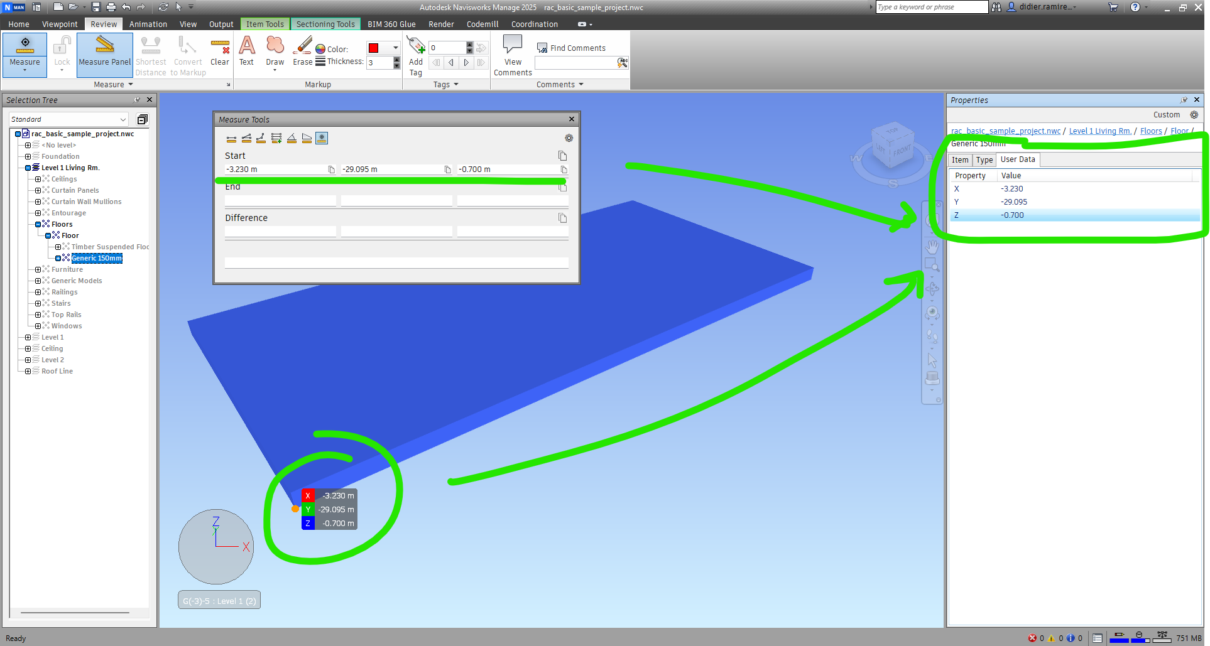Expand the Furniture tree node

38,269
